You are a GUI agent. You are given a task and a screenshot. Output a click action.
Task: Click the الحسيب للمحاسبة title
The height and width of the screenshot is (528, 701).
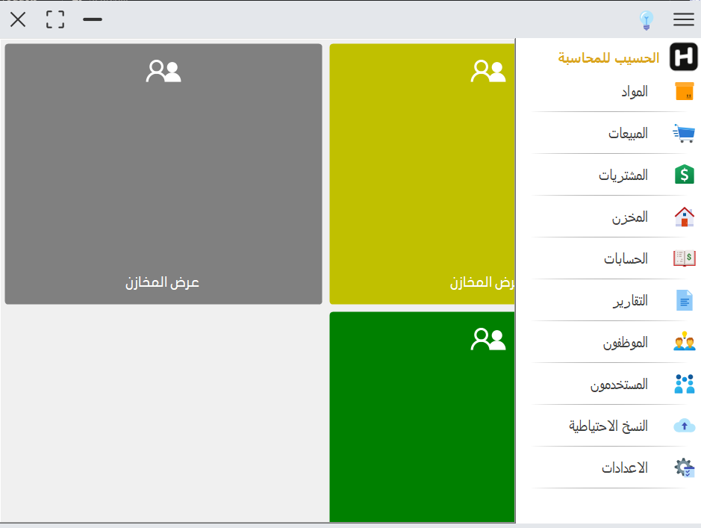pos(608,58)
